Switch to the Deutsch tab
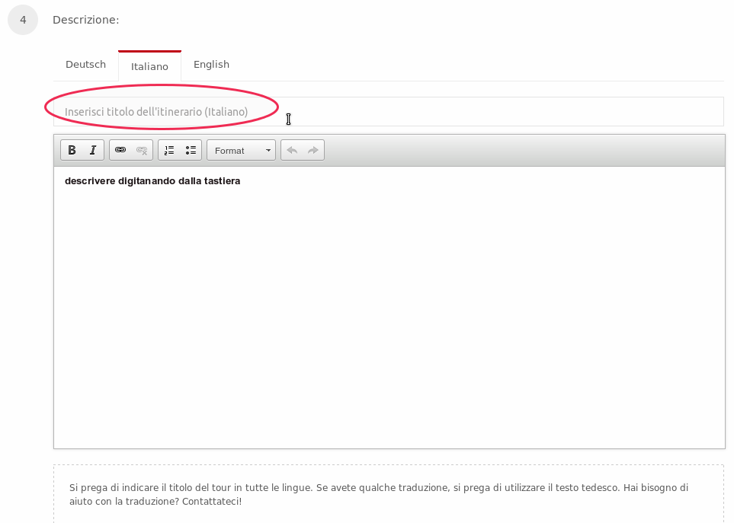 (85, 65)
